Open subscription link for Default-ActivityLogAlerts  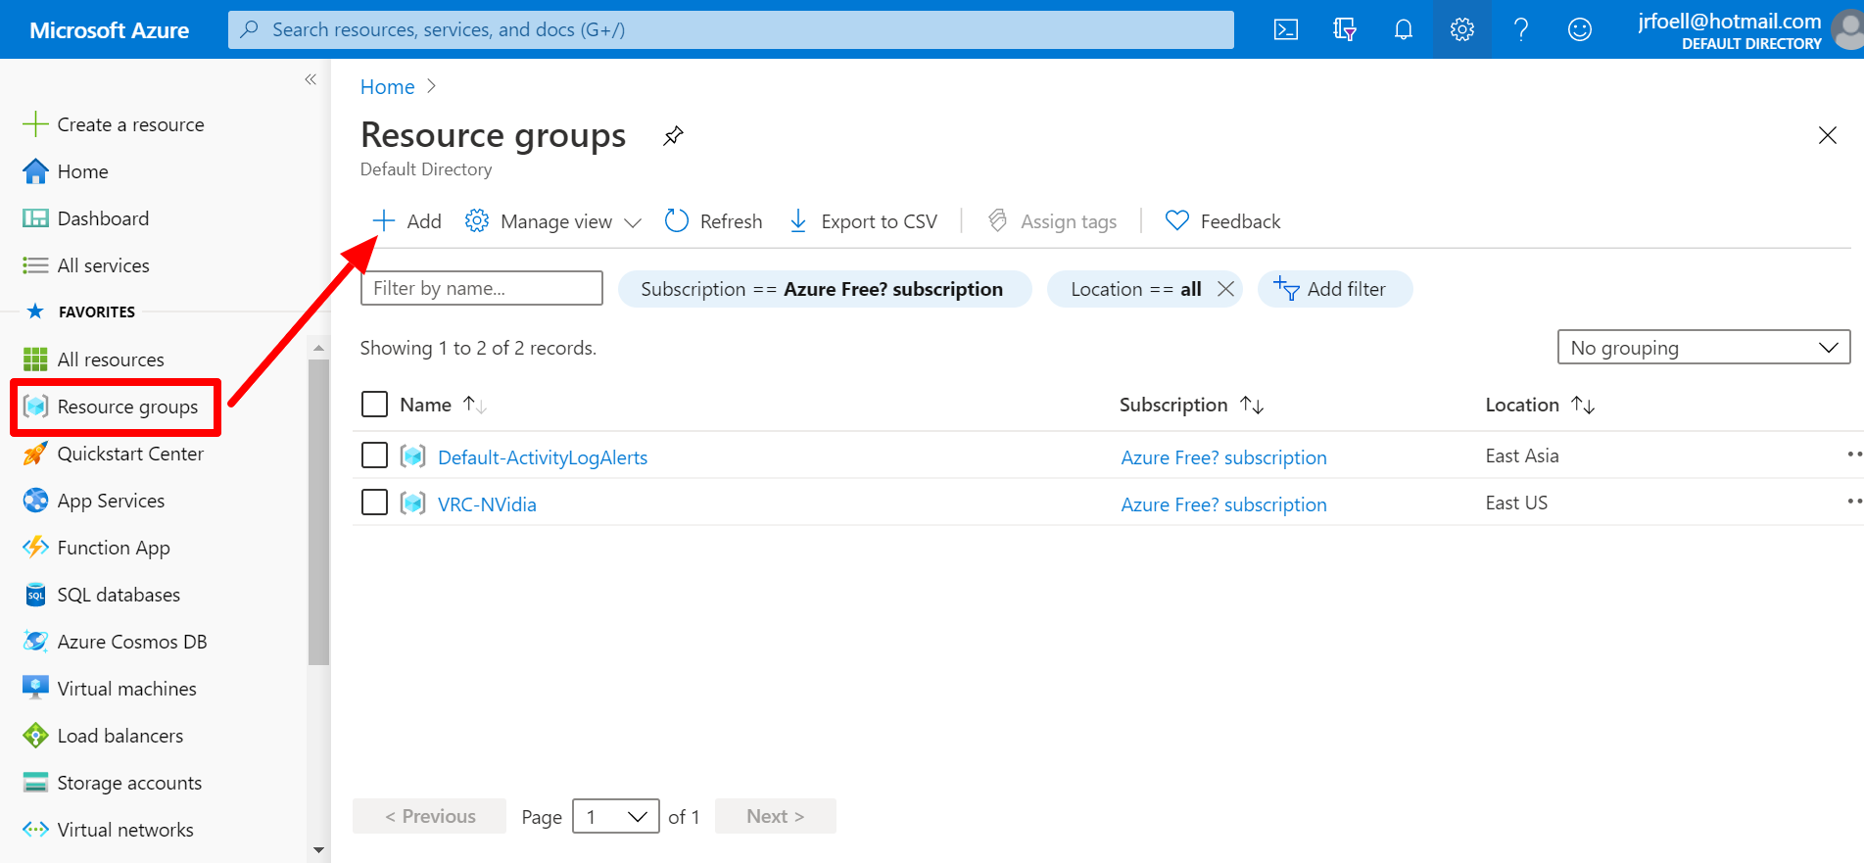click(1223, 457)
